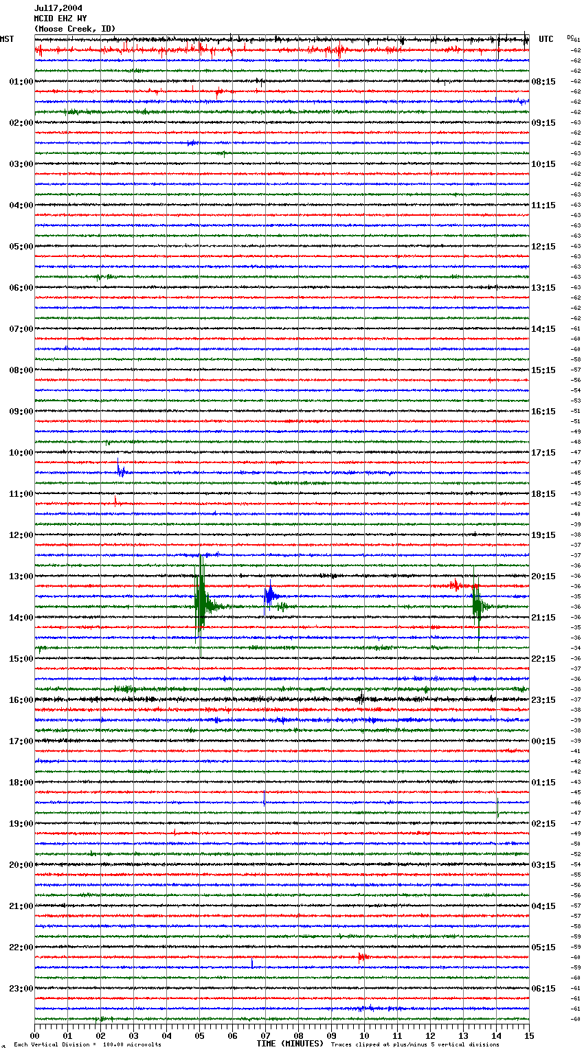Viewport: 584px width, 1054px height.
Task: Select the 18:15 UTC time label
Action: (x=543, y=494)
